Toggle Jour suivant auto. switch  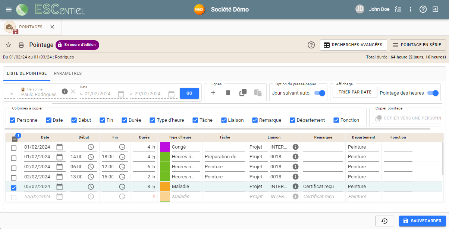(320, 93)
